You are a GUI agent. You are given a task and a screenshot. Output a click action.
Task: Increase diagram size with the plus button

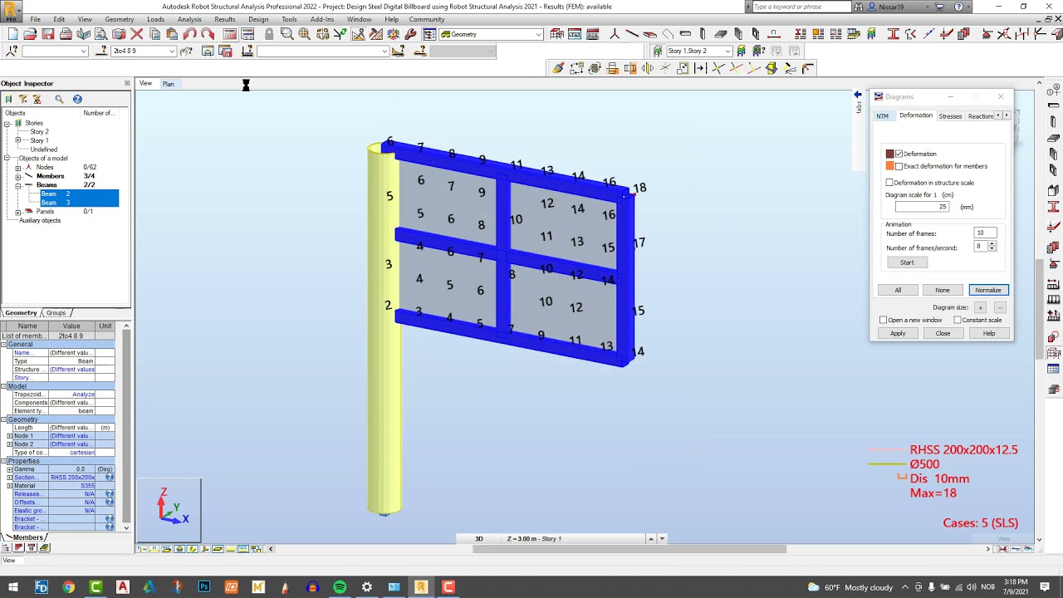[980, 308]
